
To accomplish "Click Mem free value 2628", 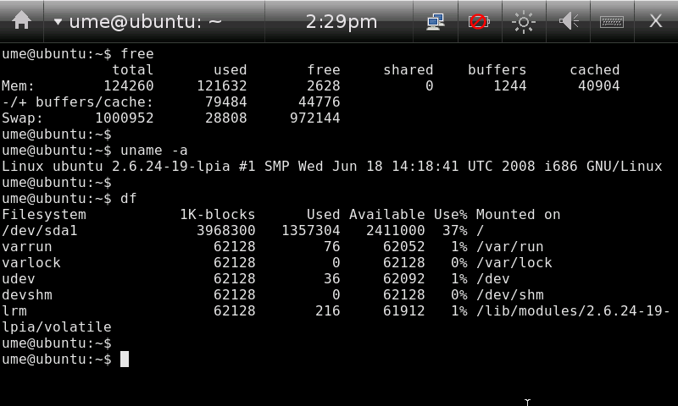I will [324, 86].
